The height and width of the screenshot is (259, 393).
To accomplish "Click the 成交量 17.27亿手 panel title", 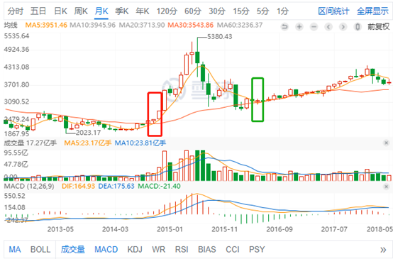I will click(31, 143).
